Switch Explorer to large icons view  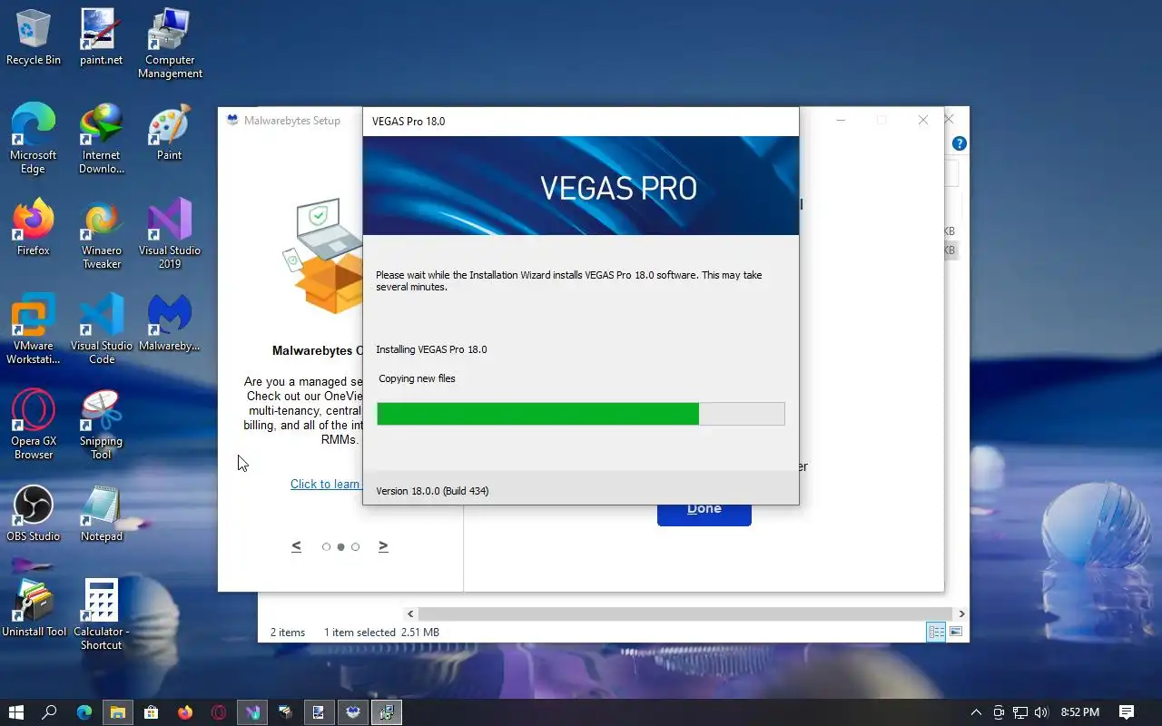pyautogui.click(x=955, y=632)
